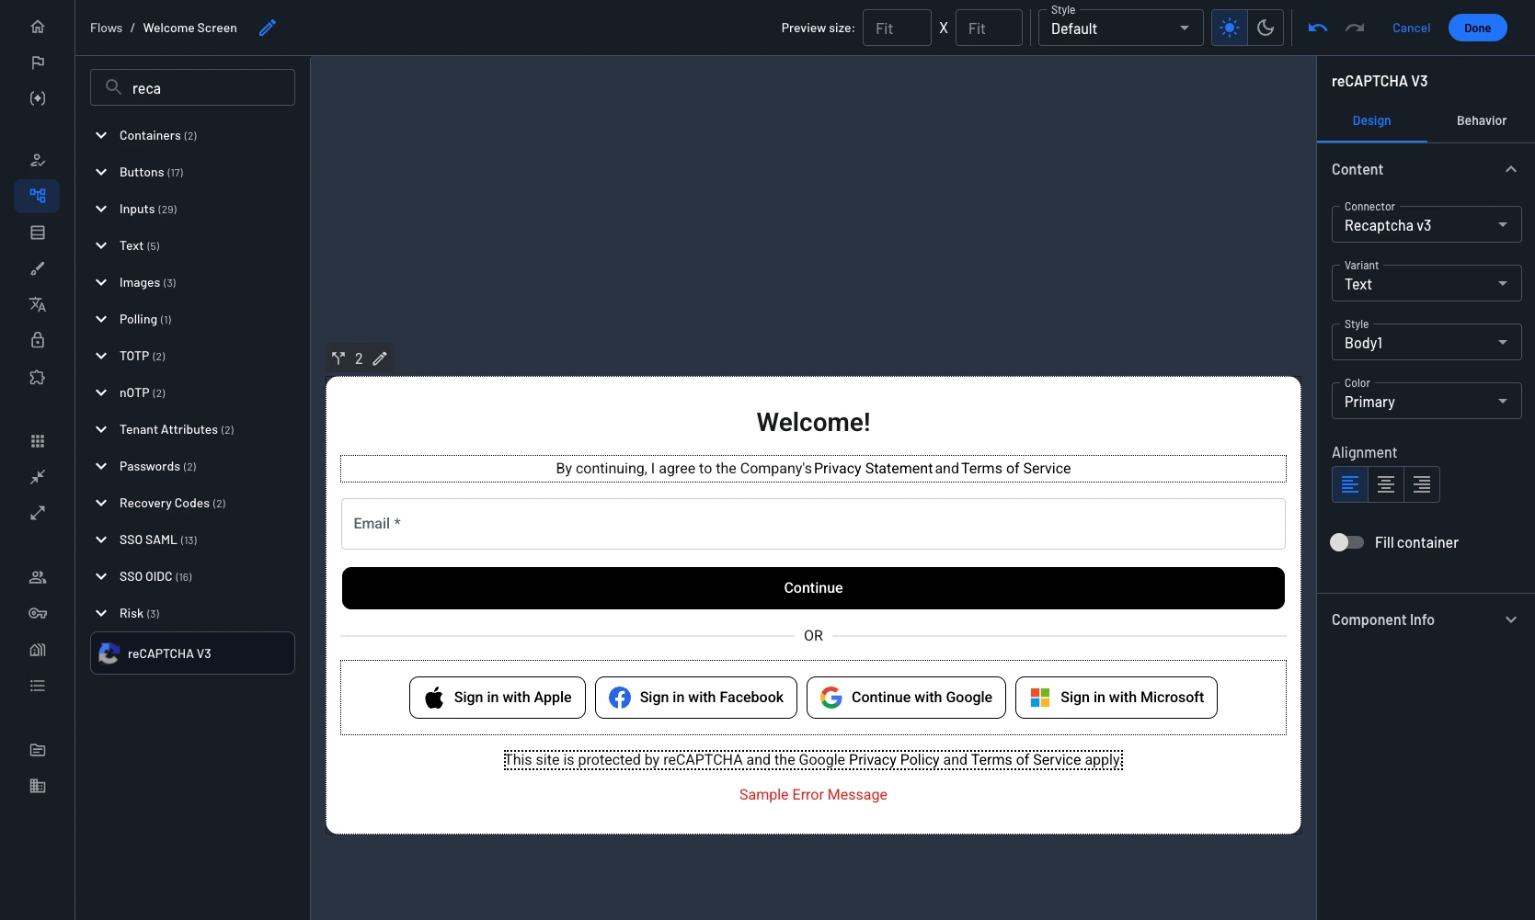Select center alignment for the reCAPTCHA text
This screenshot has width=1535, height=920.
point(1385,484)
